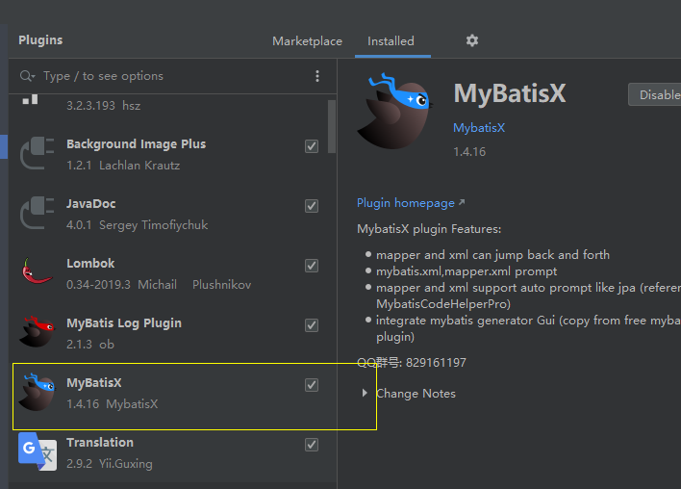Viewport: 681px width, 489px height.
Task: Click the Plugins heading
Action: (x=40, y=40)
